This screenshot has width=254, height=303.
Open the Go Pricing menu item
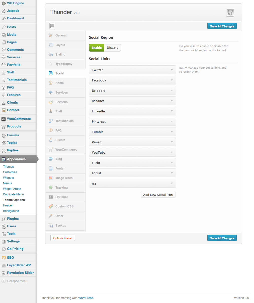click(15, 249)
